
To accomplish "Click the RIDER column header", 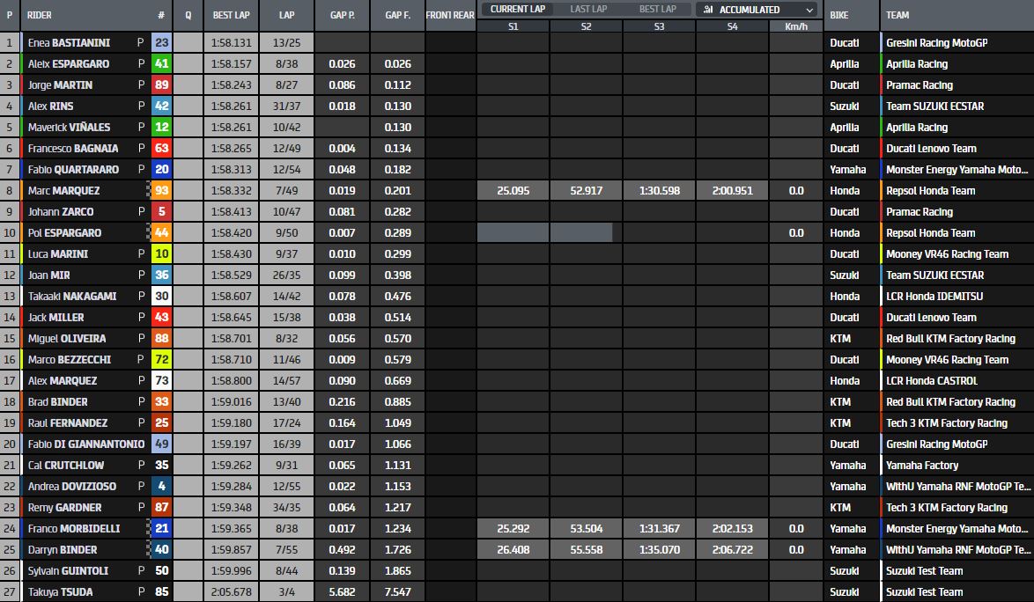I will coord(40,15).
